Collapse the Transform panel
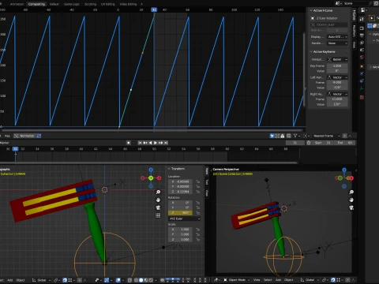Image resolution: width=379 pixels, height=284 pixels. [x=169, y=169]
